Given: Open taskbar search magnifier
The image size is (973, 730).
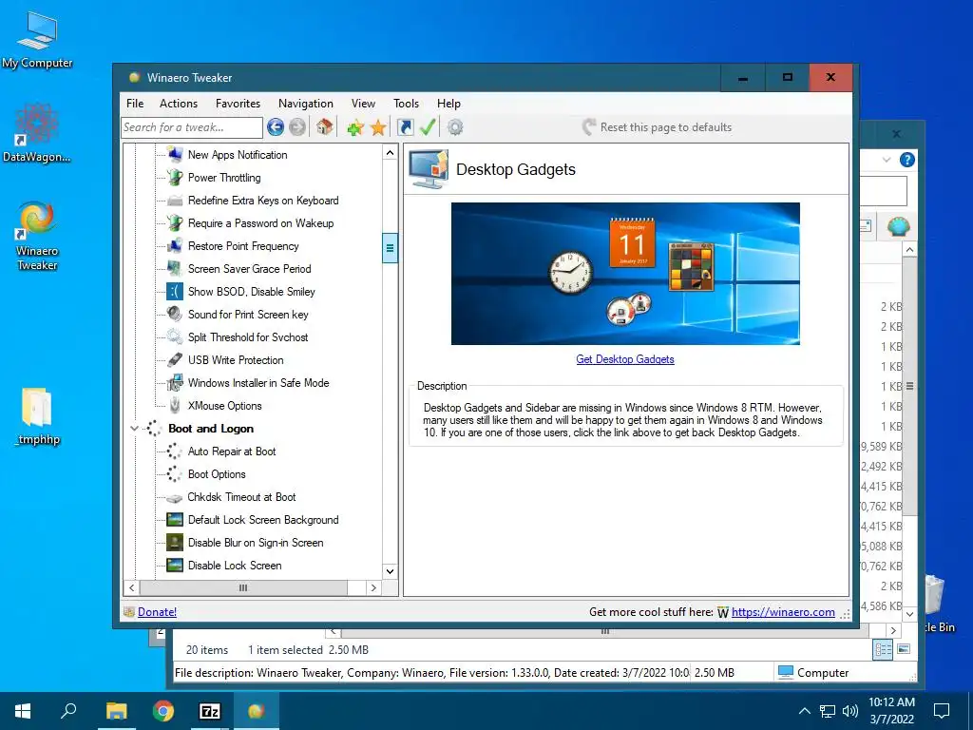Looking at the screenshot, I should pos(68,710).
